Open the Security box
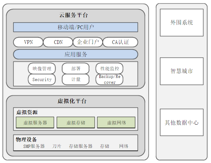The width and height of the screenshot is (211, 163). pyautogui.click(x=42, y=79)
